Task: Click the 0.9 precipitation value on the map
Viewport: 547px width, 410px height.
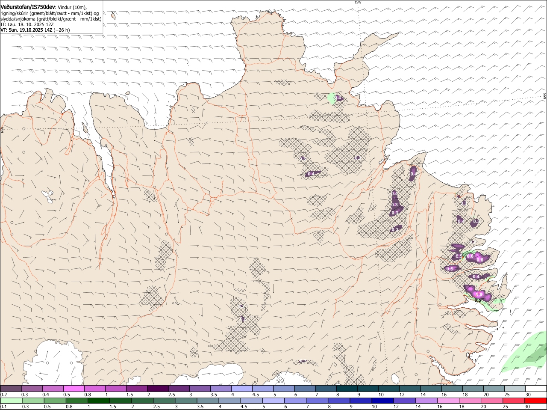Action: point(479,294)
